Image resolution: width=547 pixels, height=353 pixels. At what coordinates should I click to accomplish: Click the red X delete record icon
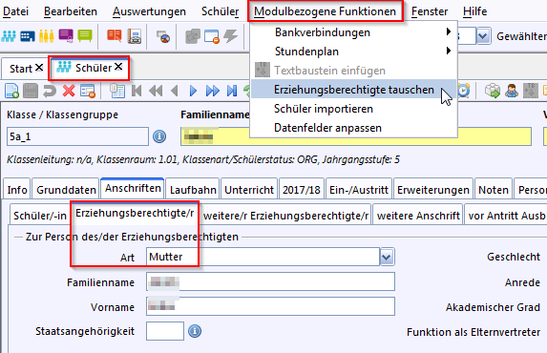coord(69,91)
